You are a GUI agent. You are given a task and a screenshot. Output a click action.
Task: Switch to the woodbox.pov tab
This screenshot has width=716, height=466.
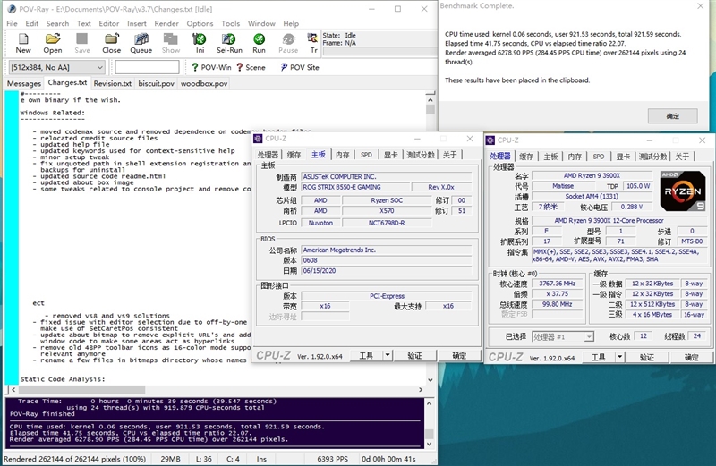click(x=204, y=83)
